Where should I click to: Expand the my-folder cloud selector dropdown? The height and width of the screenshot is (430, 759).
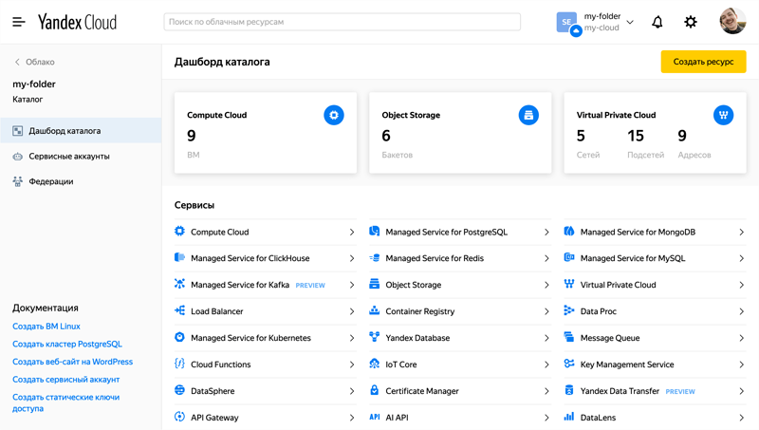(630, 22)
